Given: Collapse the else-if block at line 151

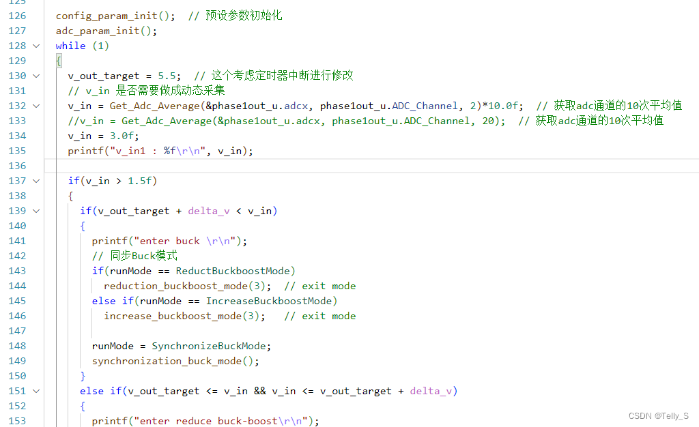Looking at the screenshot, I should (x=37, y=391).
